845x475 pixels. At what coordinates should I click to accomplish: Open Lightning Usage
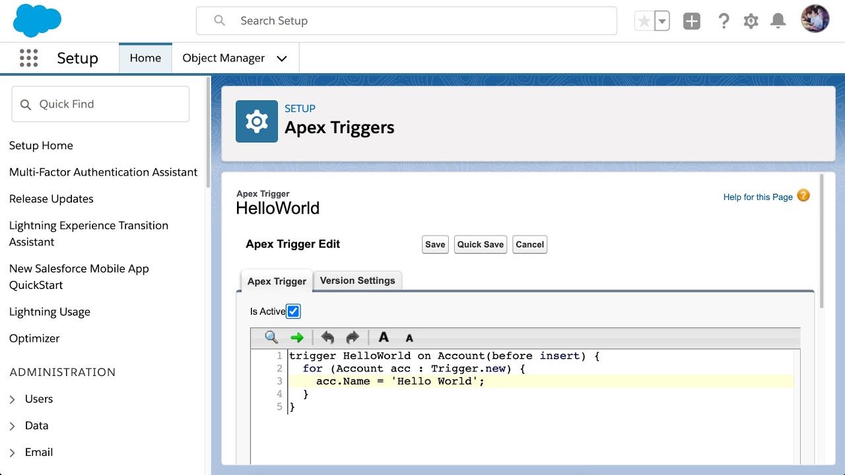pos(50,311)
